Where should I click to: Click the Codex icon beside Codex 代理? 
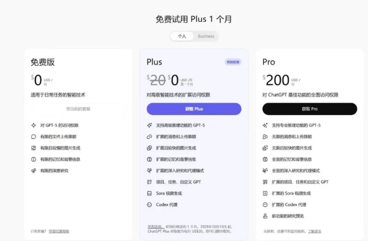[150, 204]
